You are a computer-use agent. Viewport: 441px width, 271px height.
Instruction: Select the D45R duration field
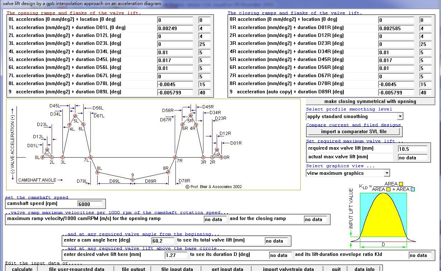(x=426, y=60)
